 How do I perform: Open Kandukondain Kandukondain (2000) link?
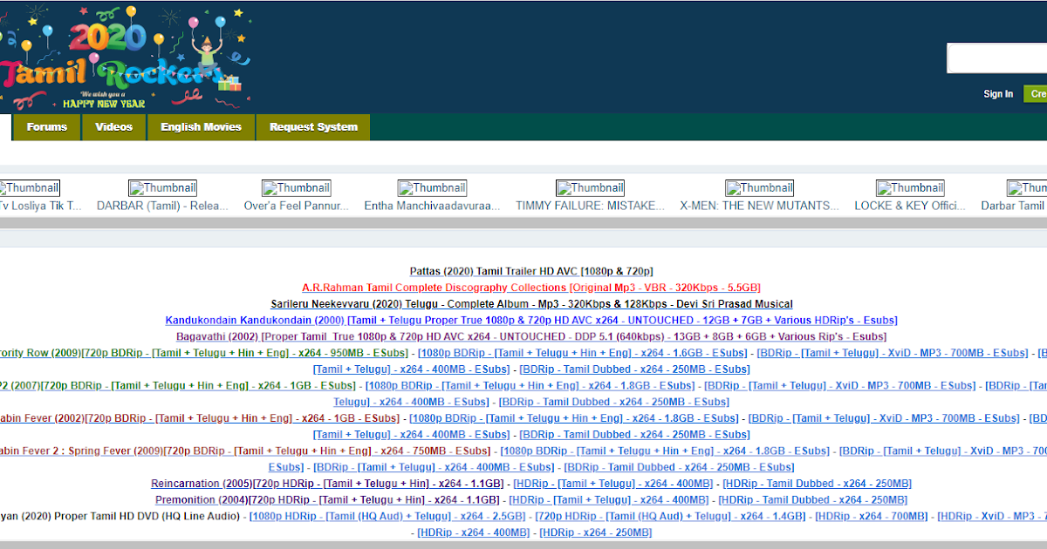coord(531,321)
